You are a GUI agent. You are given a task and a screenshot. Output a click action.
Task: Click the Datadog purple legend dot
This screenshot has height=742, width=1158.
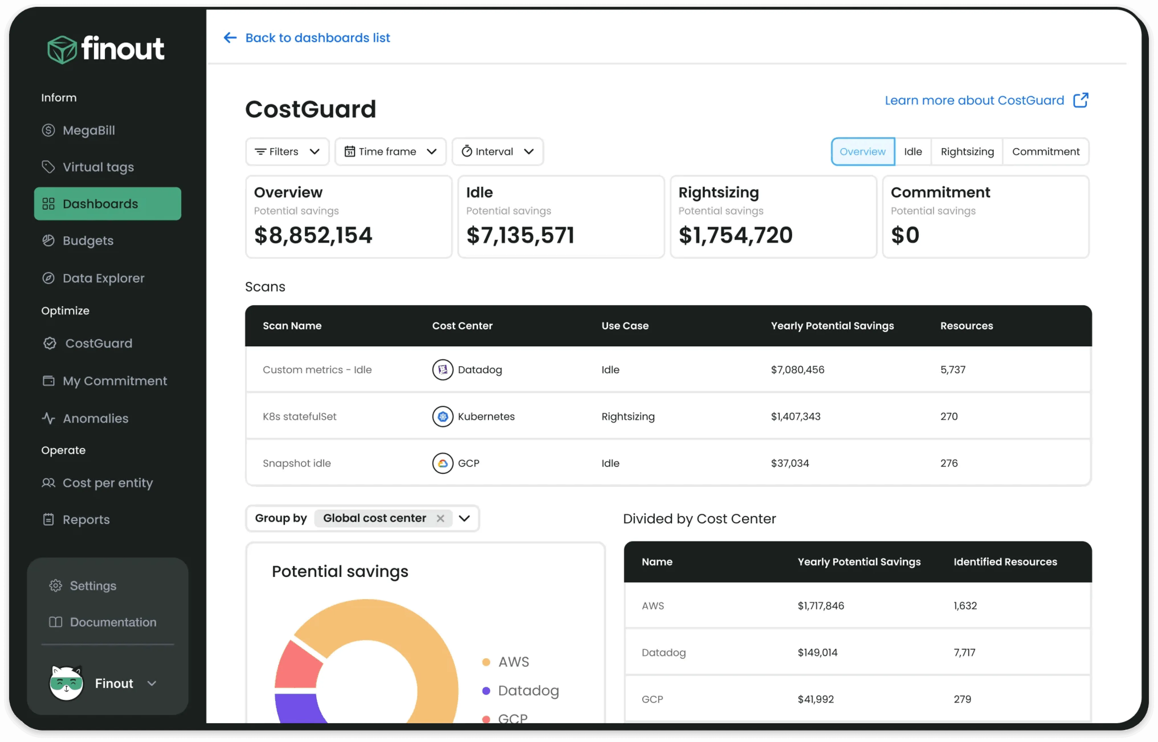tap(486, 691)
